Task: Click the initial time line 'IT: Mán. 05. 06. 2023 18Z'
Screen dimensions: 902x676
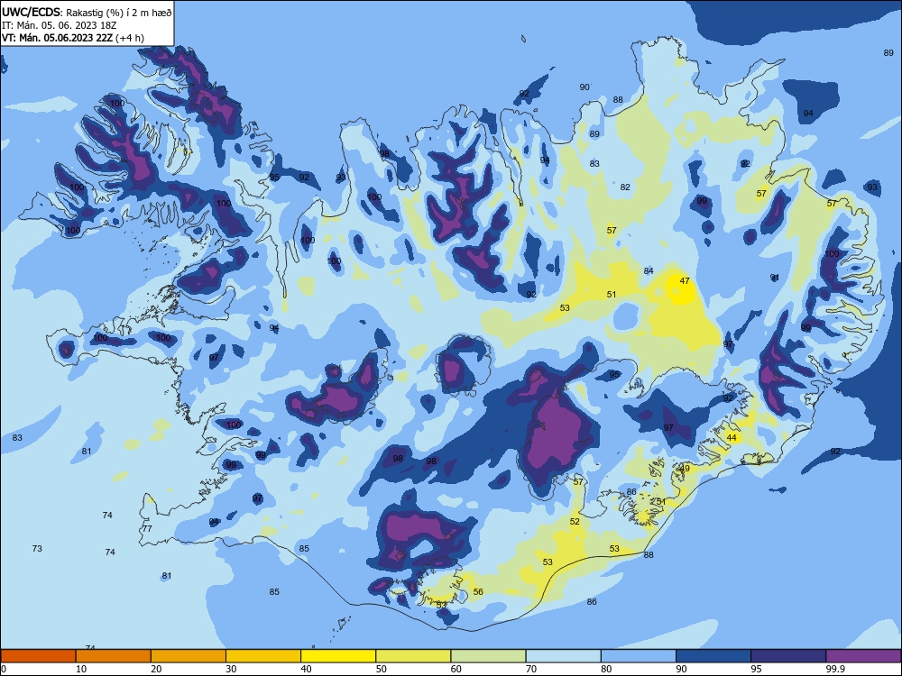Action: pyautogui.click(x=60, y=25)
